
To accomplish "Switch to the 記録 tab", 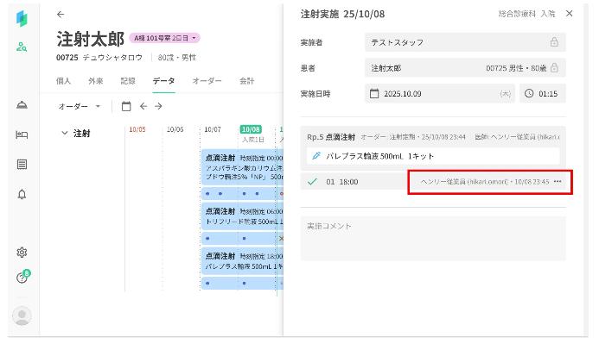I will pyautogui.click(x=128, y=81).
